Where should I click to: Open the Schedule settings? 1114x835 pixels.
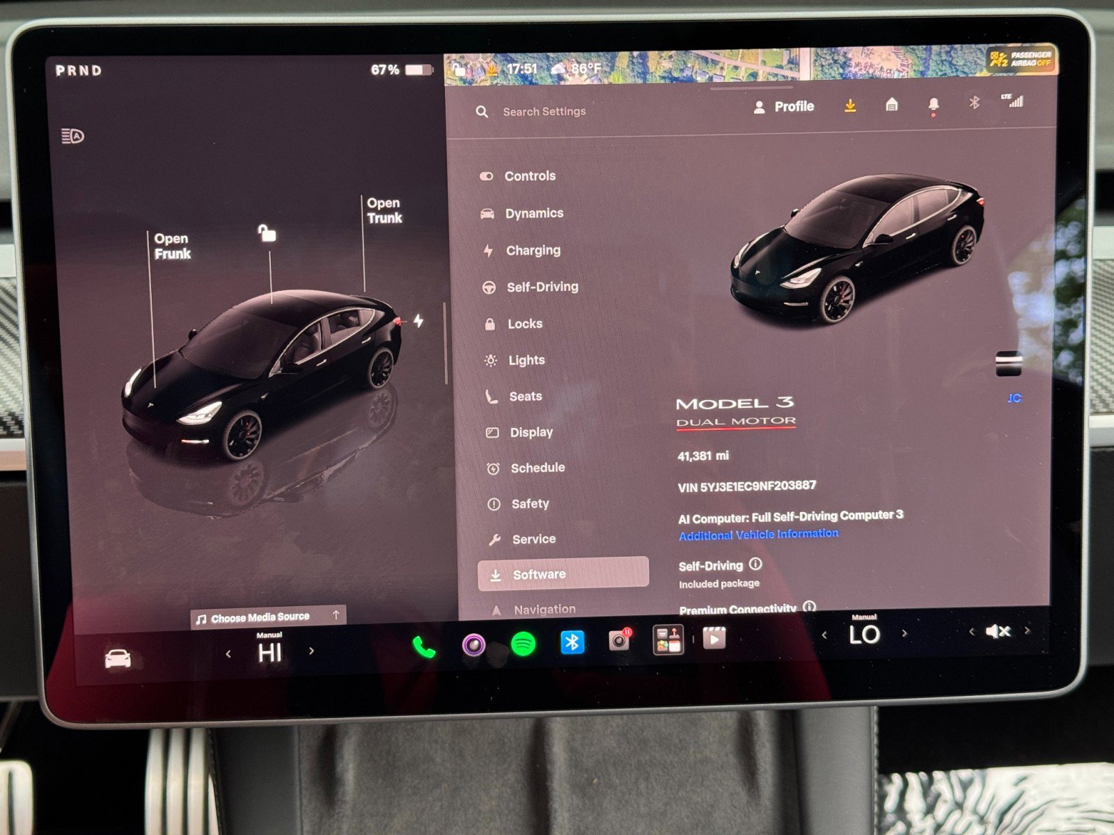pyautogui.click(x=526, y=468)
